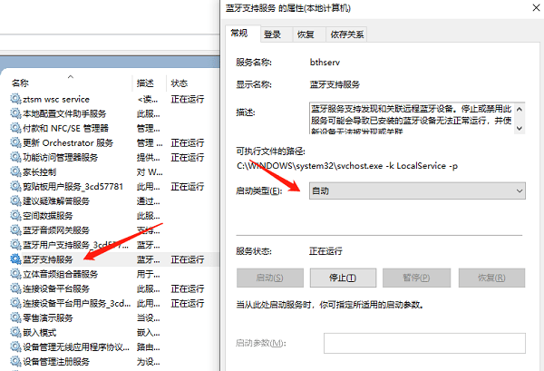Select the 空间数据服务 gear icon
This screenshot has width=544, height=371.
15,216
